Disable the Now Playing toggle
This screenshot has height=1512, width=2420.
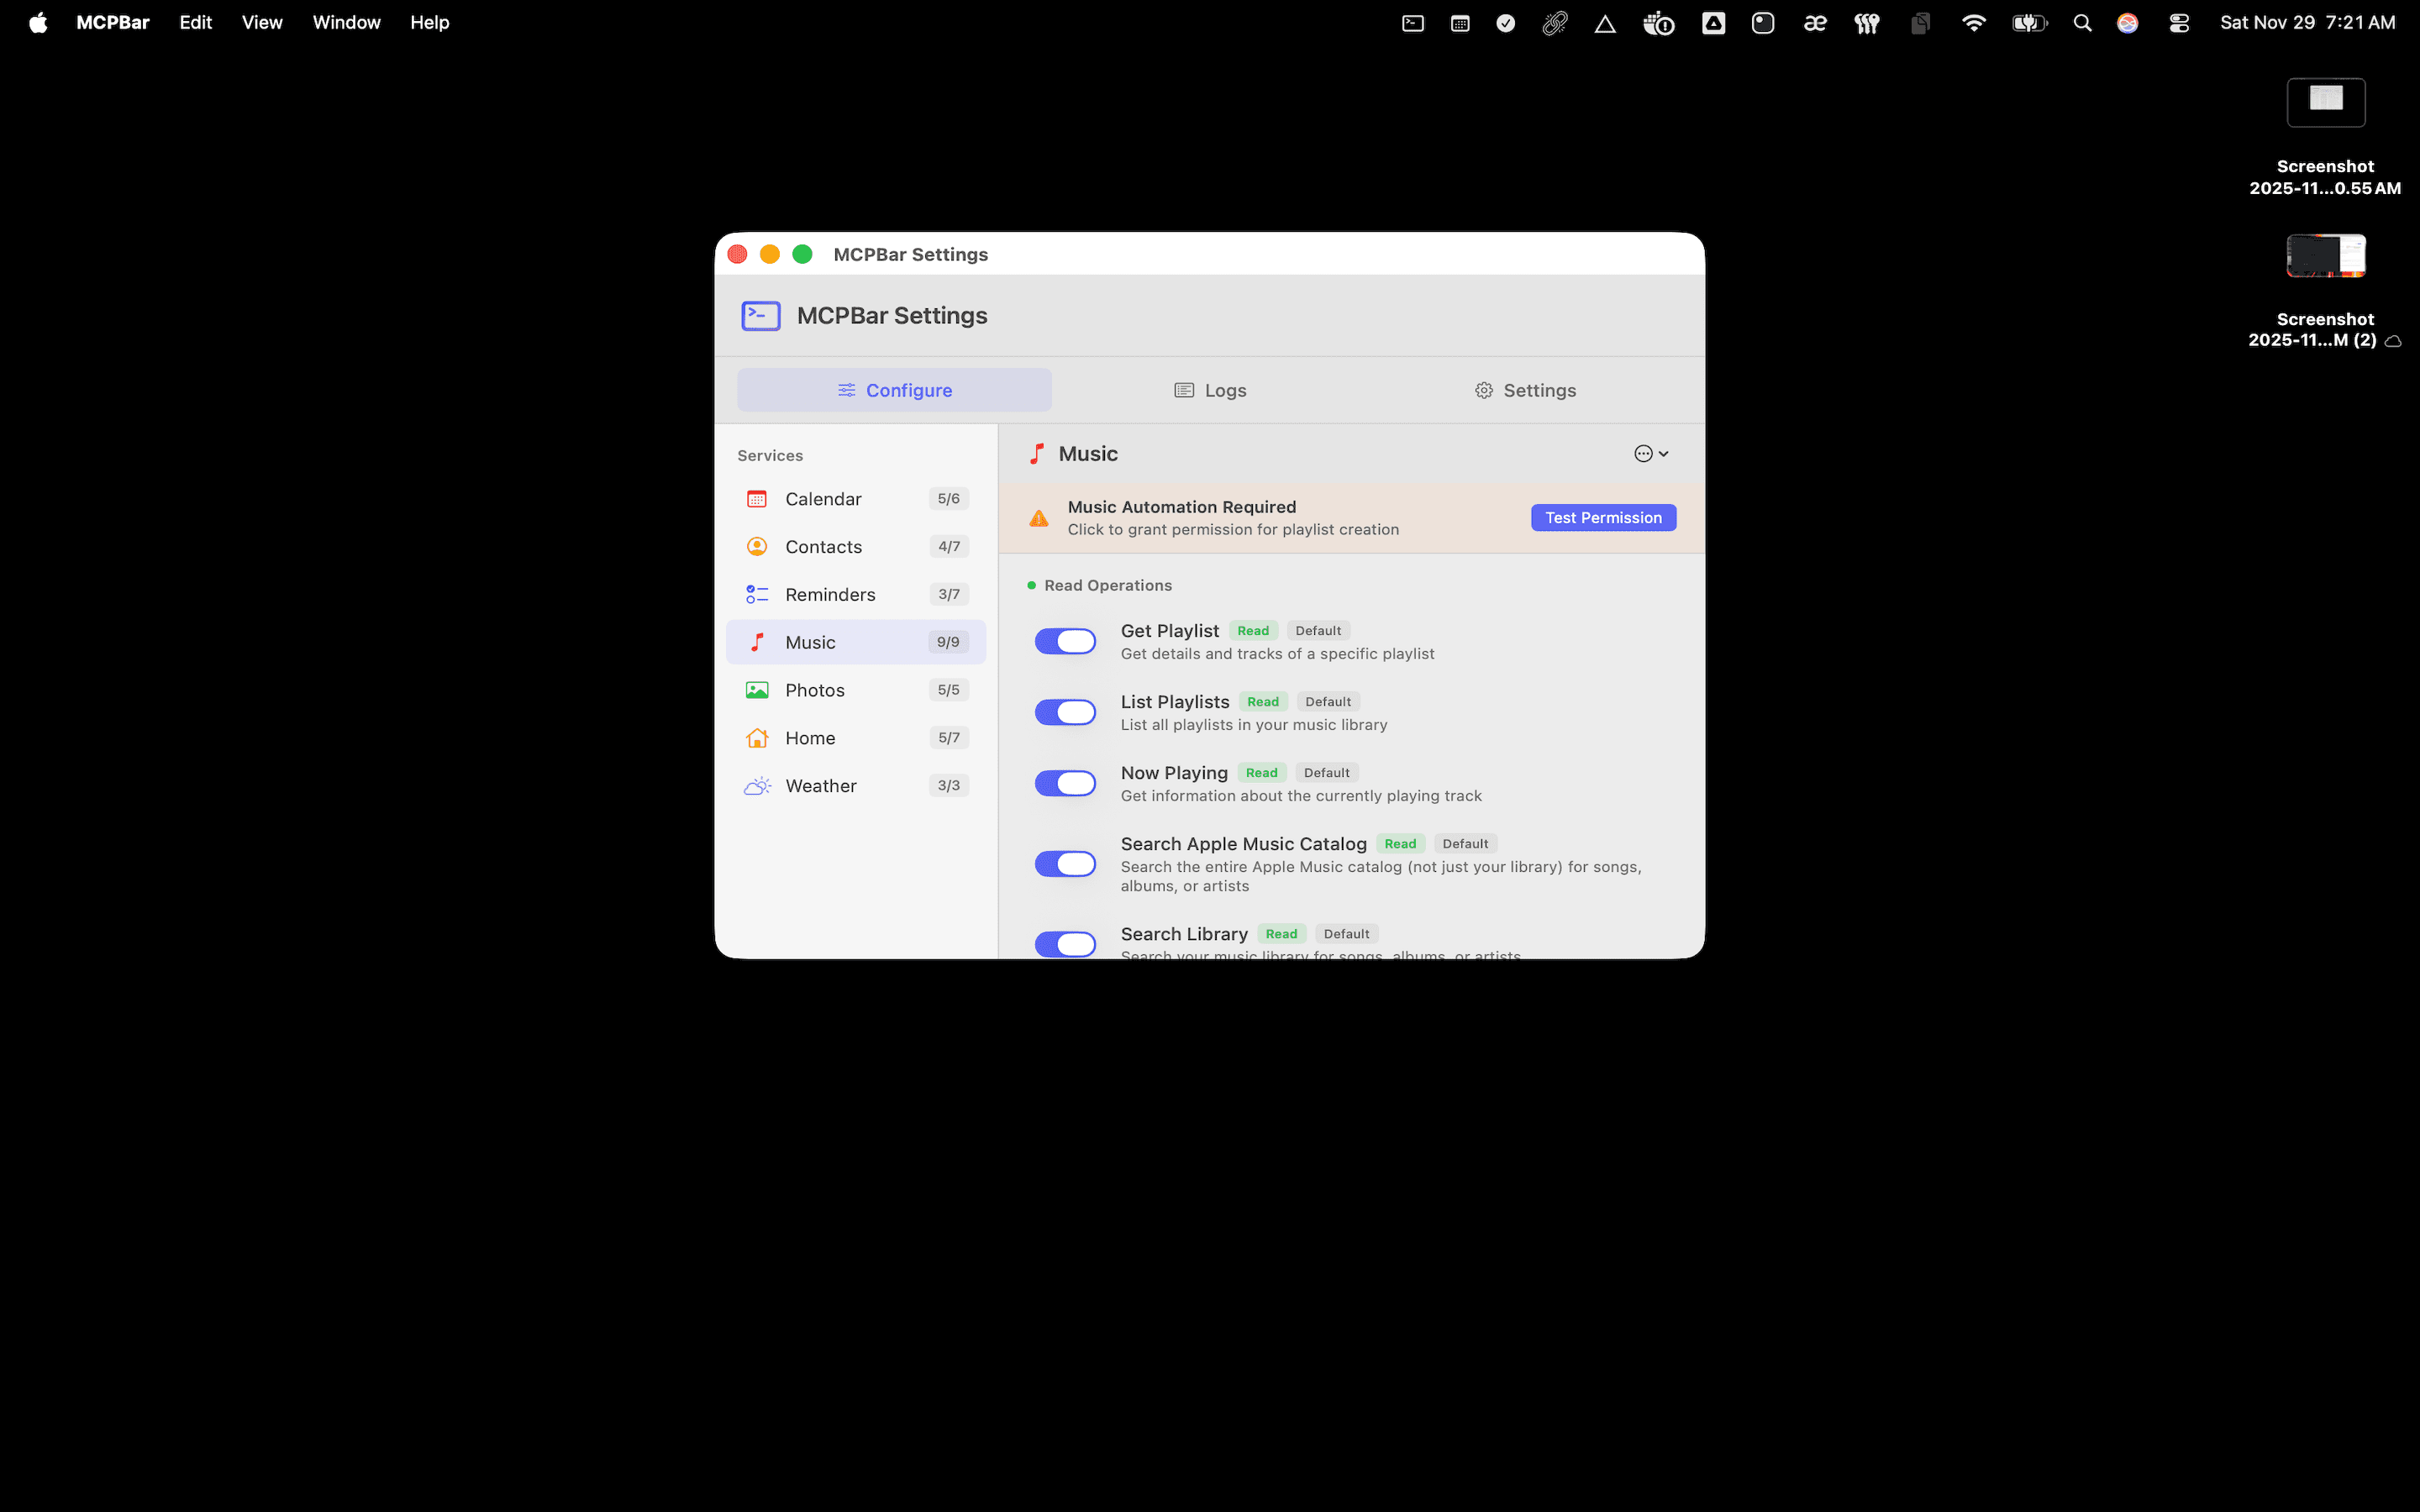[1065, 782]
